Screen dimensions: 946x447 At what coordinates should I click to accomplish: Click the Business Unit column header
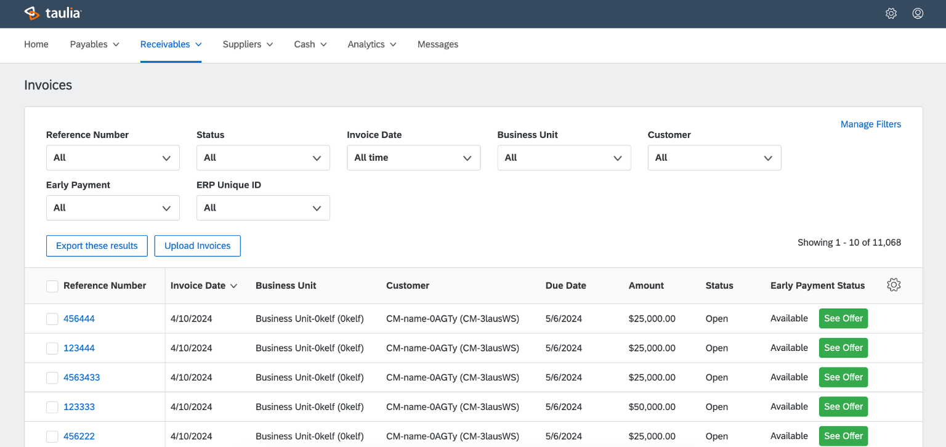(x=286, y=286)
